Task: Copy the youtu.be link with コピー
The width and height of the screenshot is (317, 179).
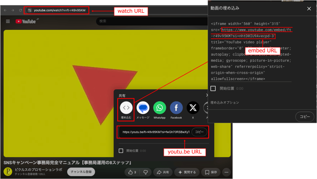Action: point(199,132)
